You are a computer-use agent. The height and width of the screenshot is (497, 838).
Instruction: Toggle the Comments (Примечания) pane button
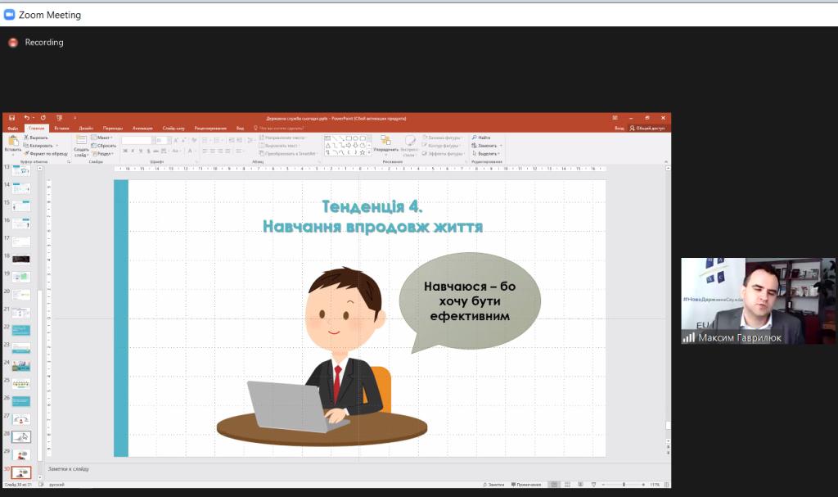528,485
